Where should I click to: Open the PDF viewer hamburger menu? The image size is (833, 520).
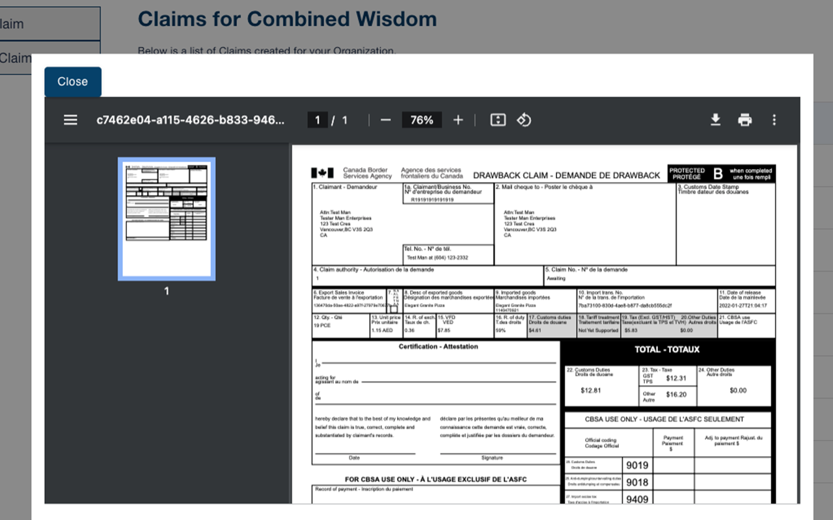pos(70,120)
